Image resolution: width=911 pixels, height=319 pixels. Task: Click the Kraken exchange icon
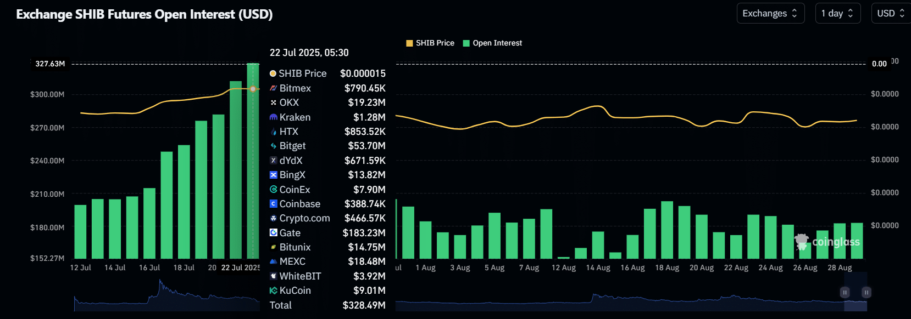pos(273,117)
